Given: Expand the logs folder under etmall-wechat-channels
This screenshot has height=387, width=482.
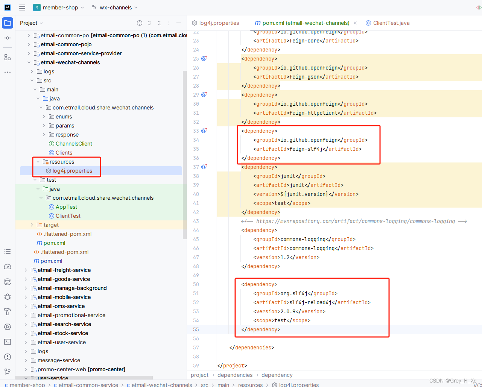Looking at the screenshot, I should [32, 71].
